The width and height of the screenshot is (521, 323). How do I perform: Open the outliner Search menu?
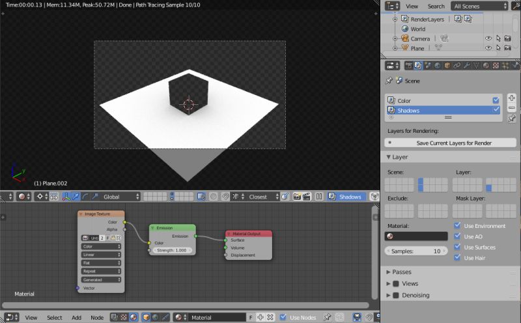(436, 7)
